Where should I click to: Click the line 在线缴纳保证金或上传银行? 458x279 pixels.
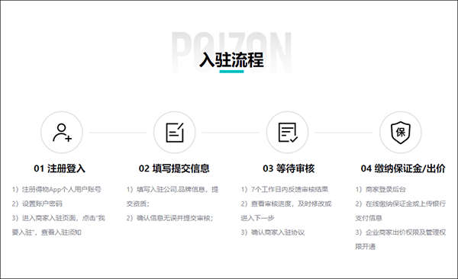coord(401,204)
